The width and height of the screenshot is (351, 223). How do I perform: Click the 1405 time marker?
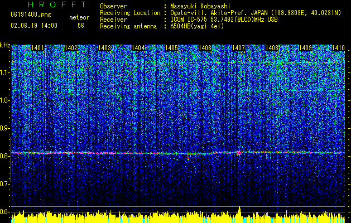[171, 48]
